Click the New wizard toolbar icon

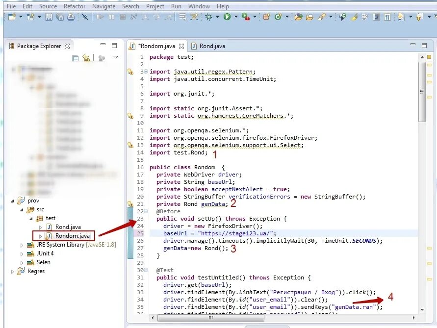[x=12, y=17]
